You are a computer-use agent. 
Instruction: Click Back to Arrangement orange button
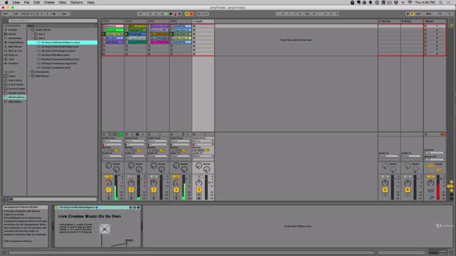point(443,134)
